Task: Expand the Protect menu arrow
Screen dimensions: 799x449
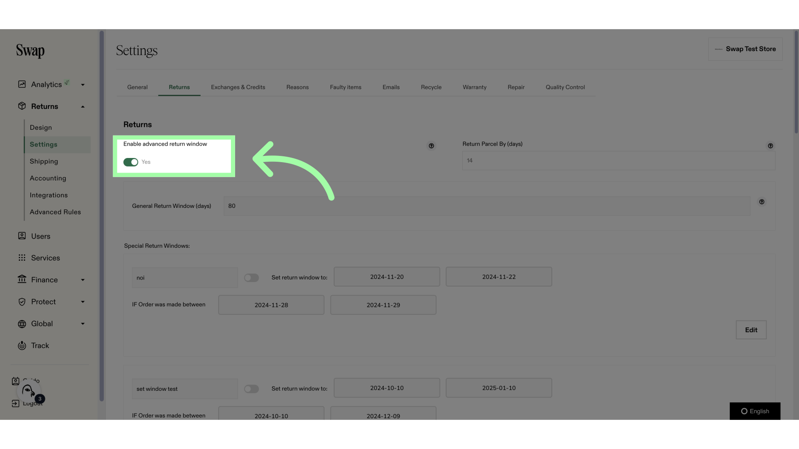Action: (x=83, y=302)
